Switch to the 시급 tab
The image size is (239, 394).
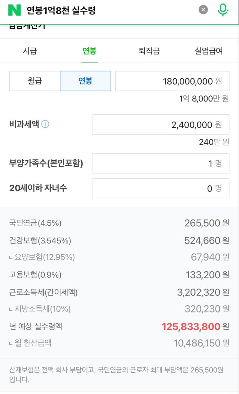click(x=30, y=51)
